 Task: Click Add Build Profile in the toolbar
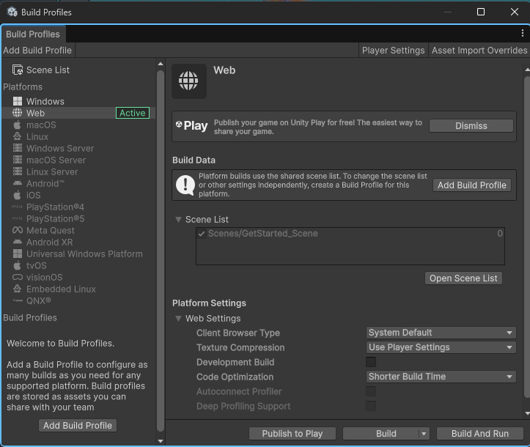click(37, 51)
